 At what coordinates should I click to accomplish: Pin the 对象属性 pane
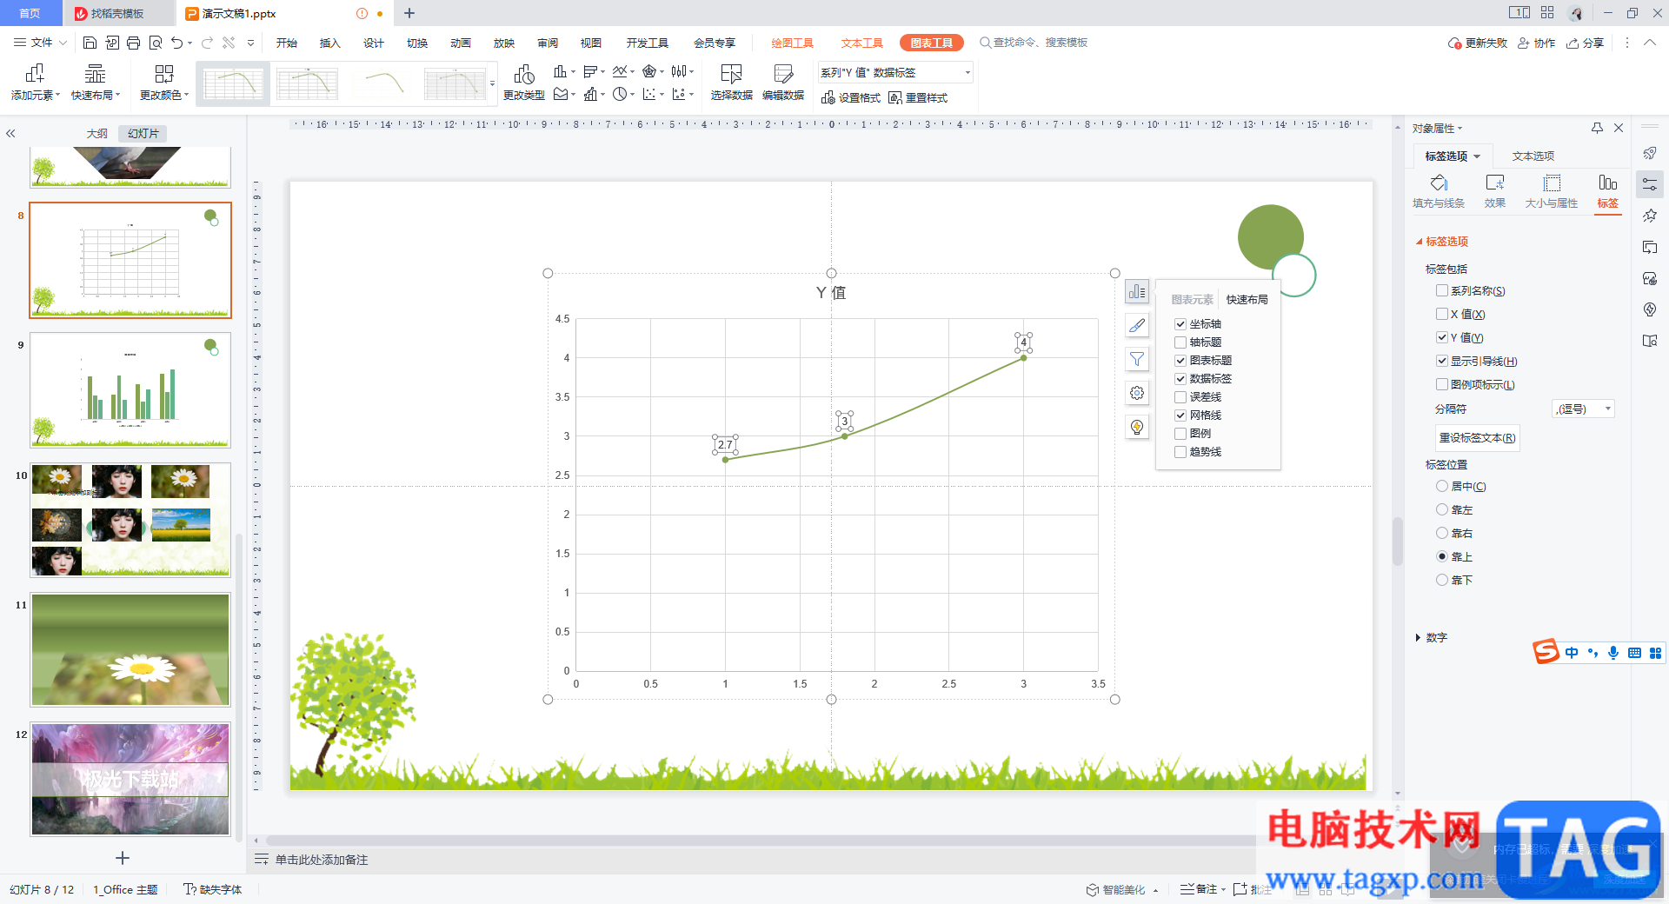click(x=1597, y=128)
